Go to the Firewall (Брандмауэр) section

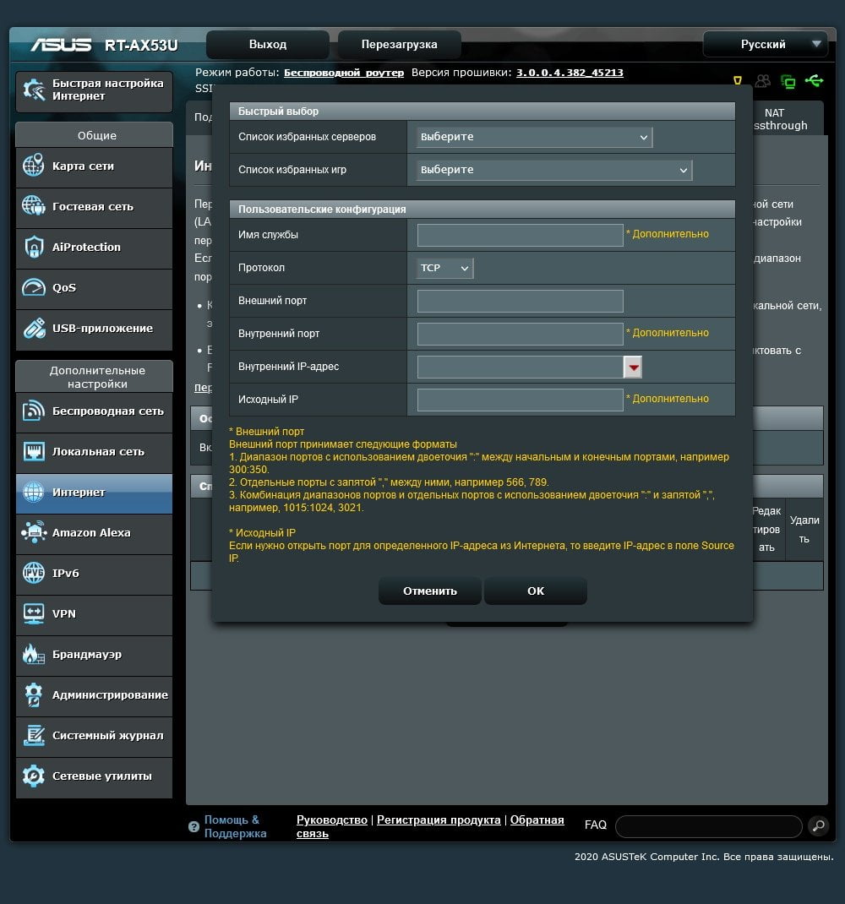(94, 655)
